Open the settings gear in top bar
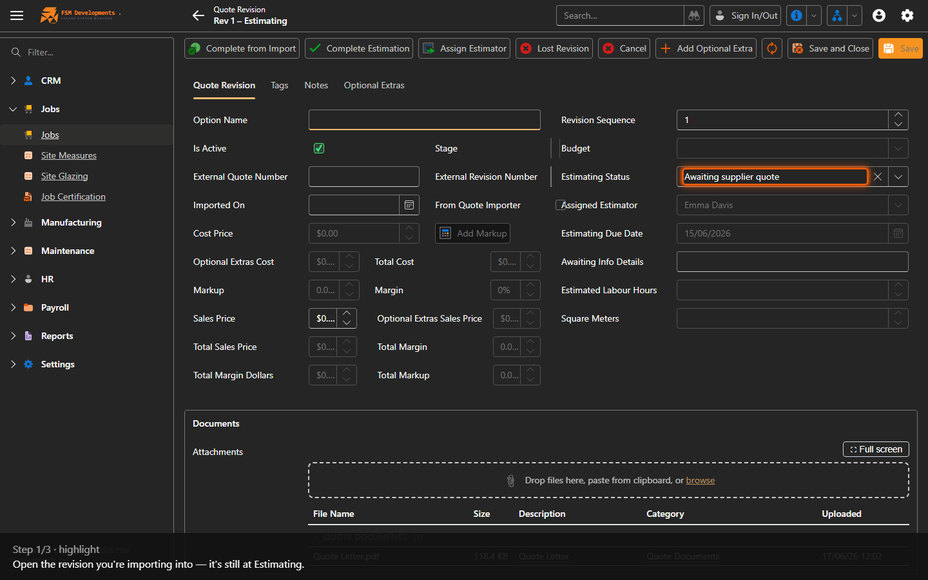 pyautogui.click(x=907, y=15)
